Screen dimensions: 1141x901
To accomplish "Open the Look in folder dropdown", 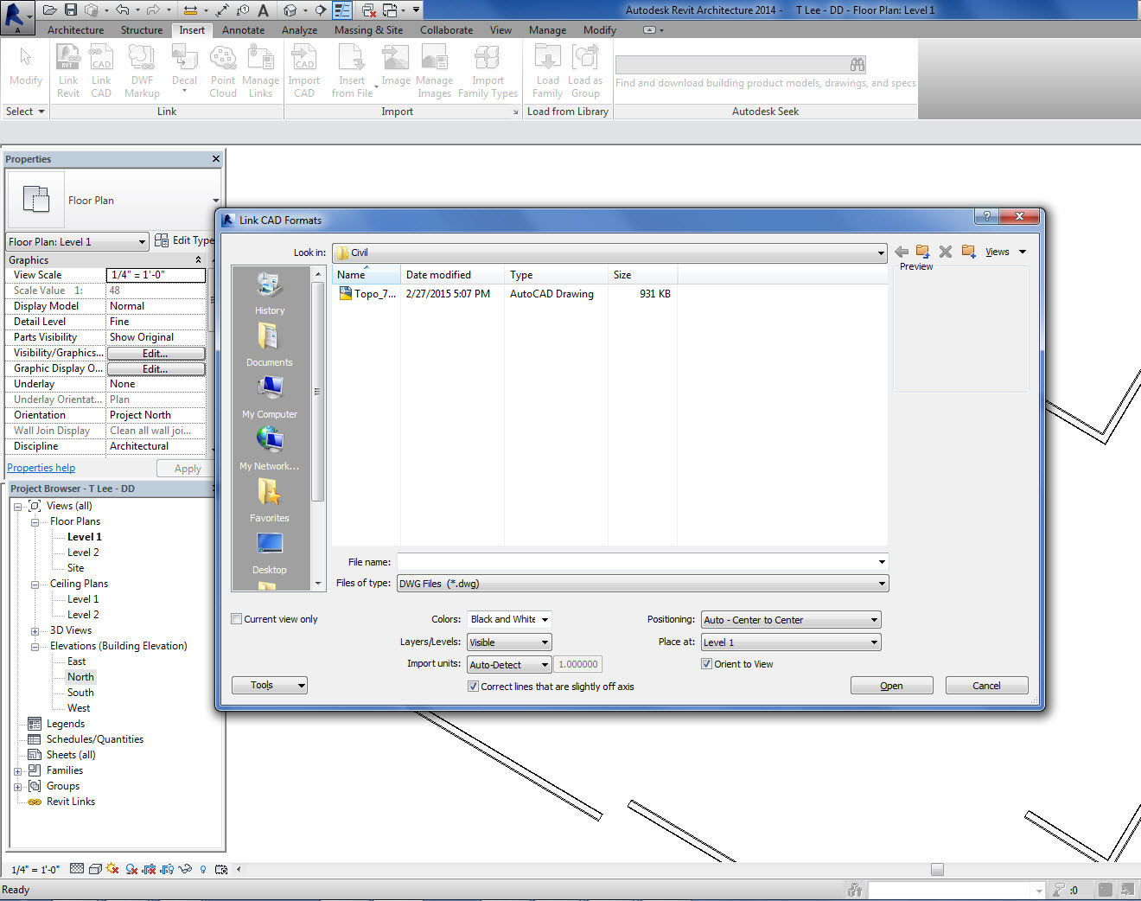I will pyautogui.click(x=610, y=252).
